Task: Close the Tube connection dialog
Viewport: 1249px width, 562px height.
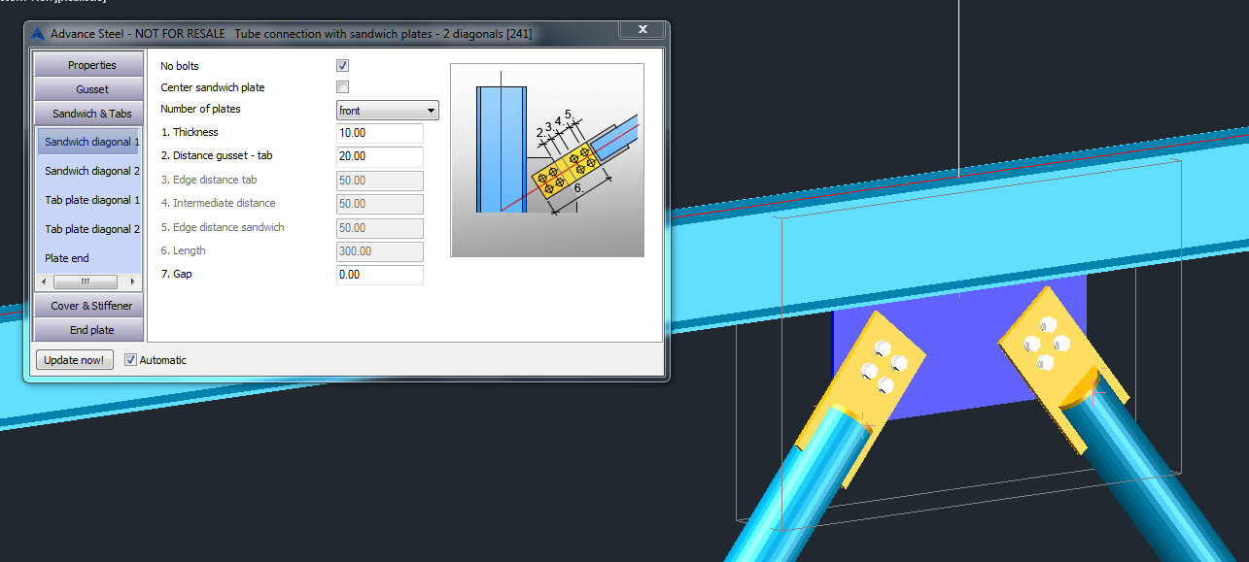Action: pyautogui.click(x=642, y=31)
